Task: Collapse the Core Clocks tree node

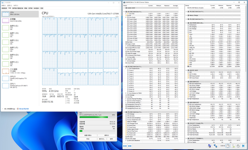Action: [x=126, y=17]
